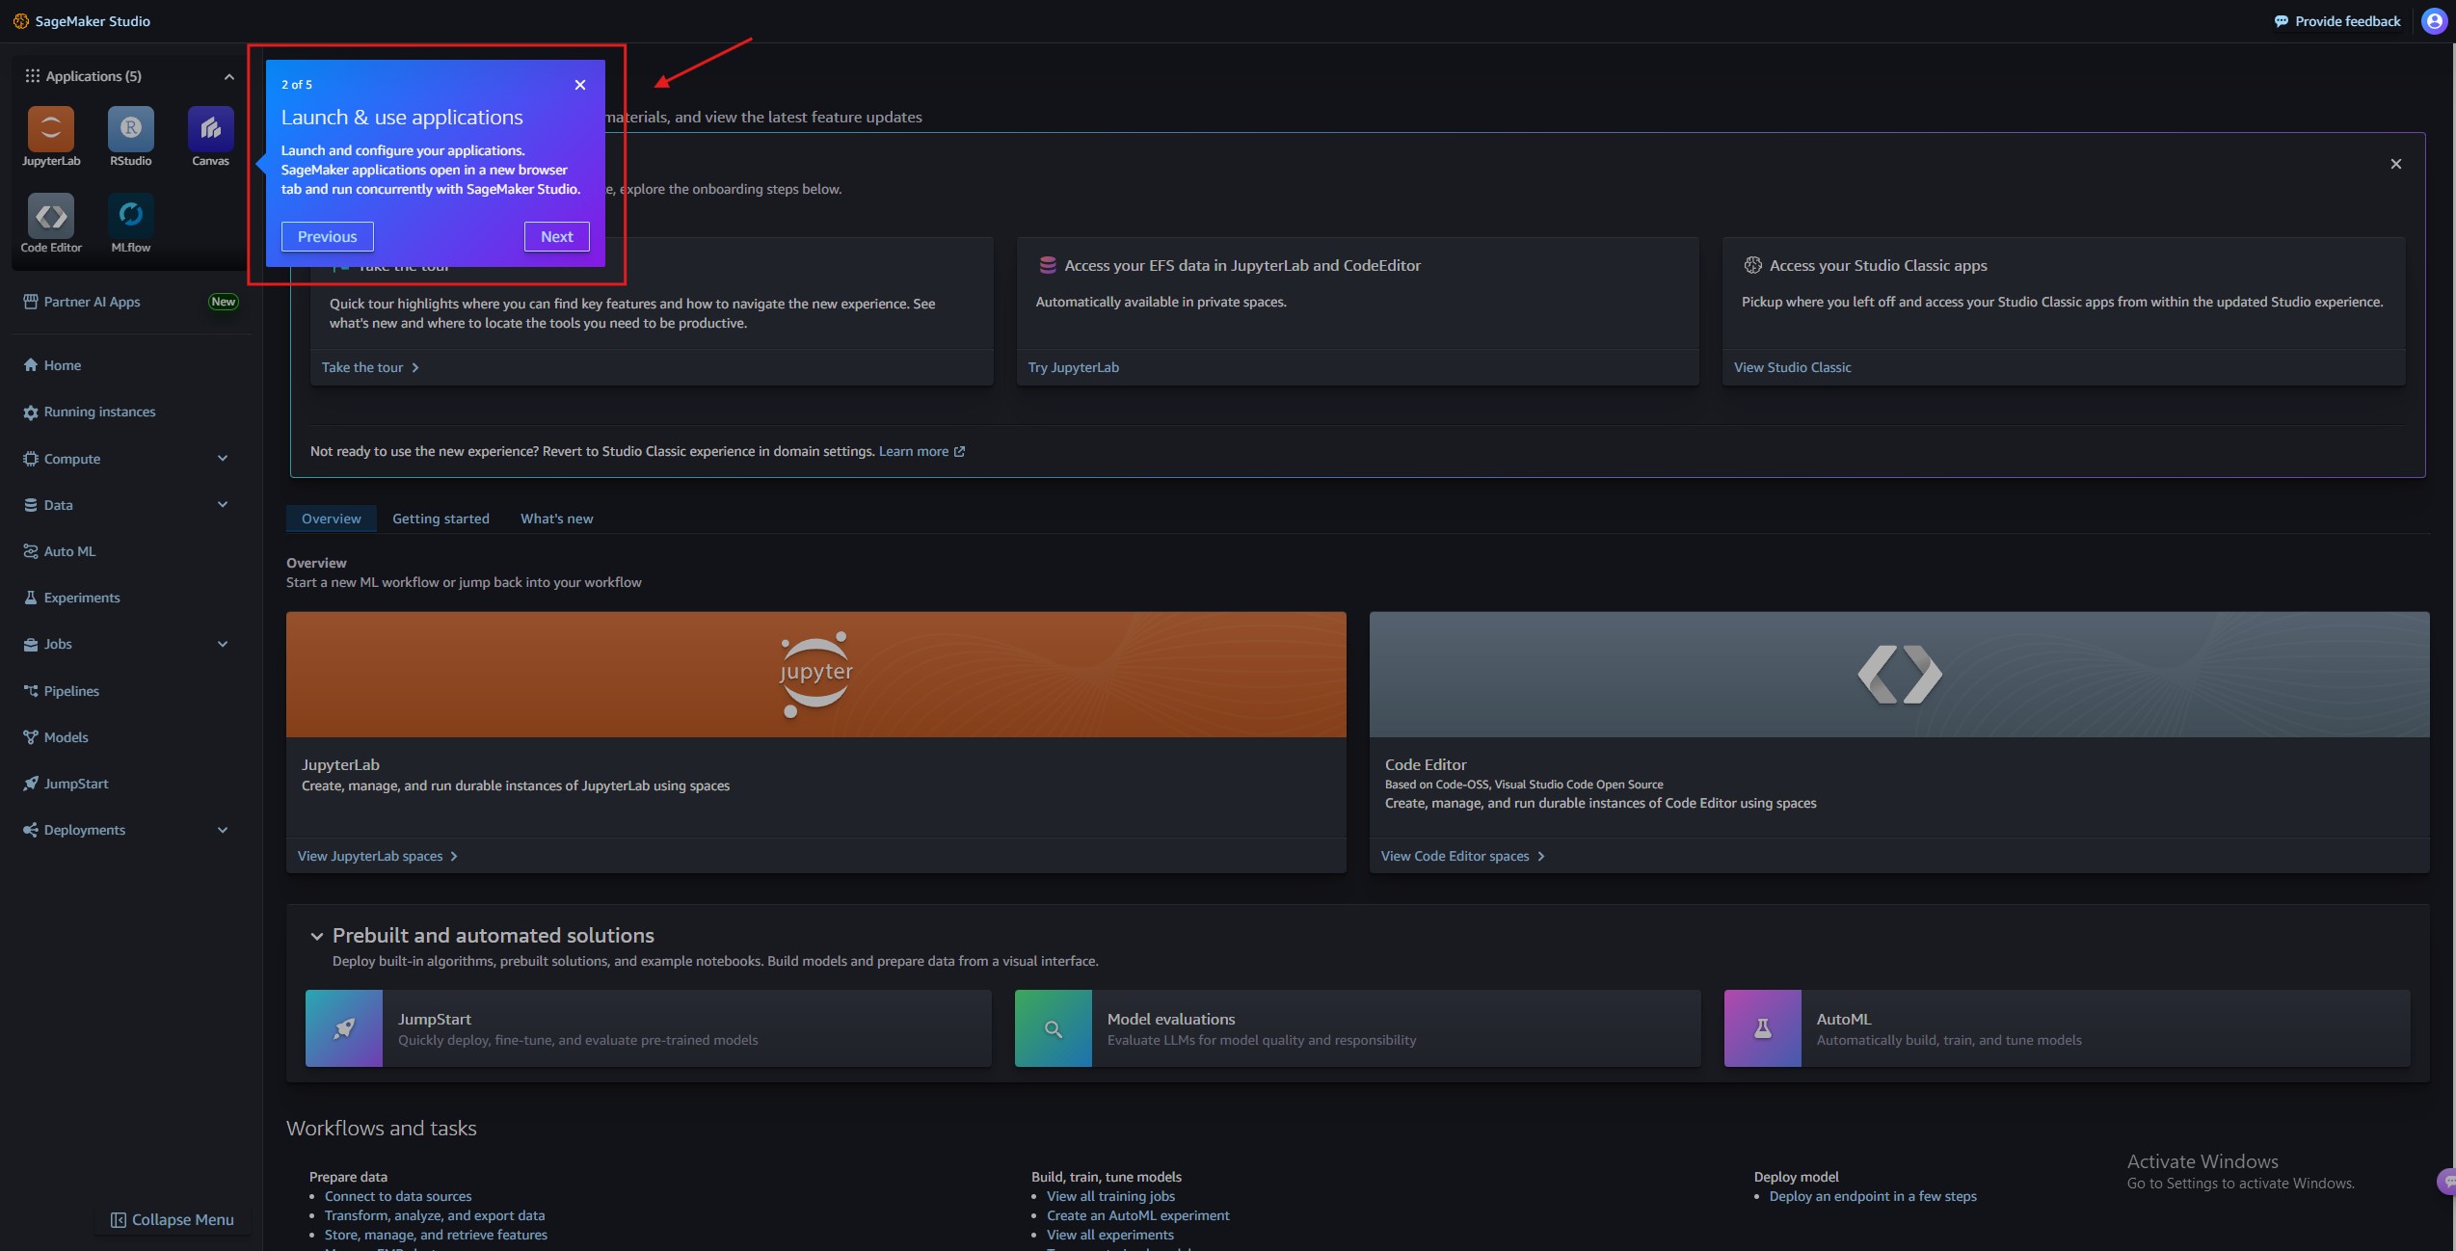2456x1251 pixels.
Task: Collapse Prebuilt and automated solutions section
Action: (316, 936)
